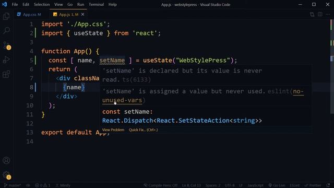
Task: Open the Accounts menu icon
Action: (x=6, y=160)
